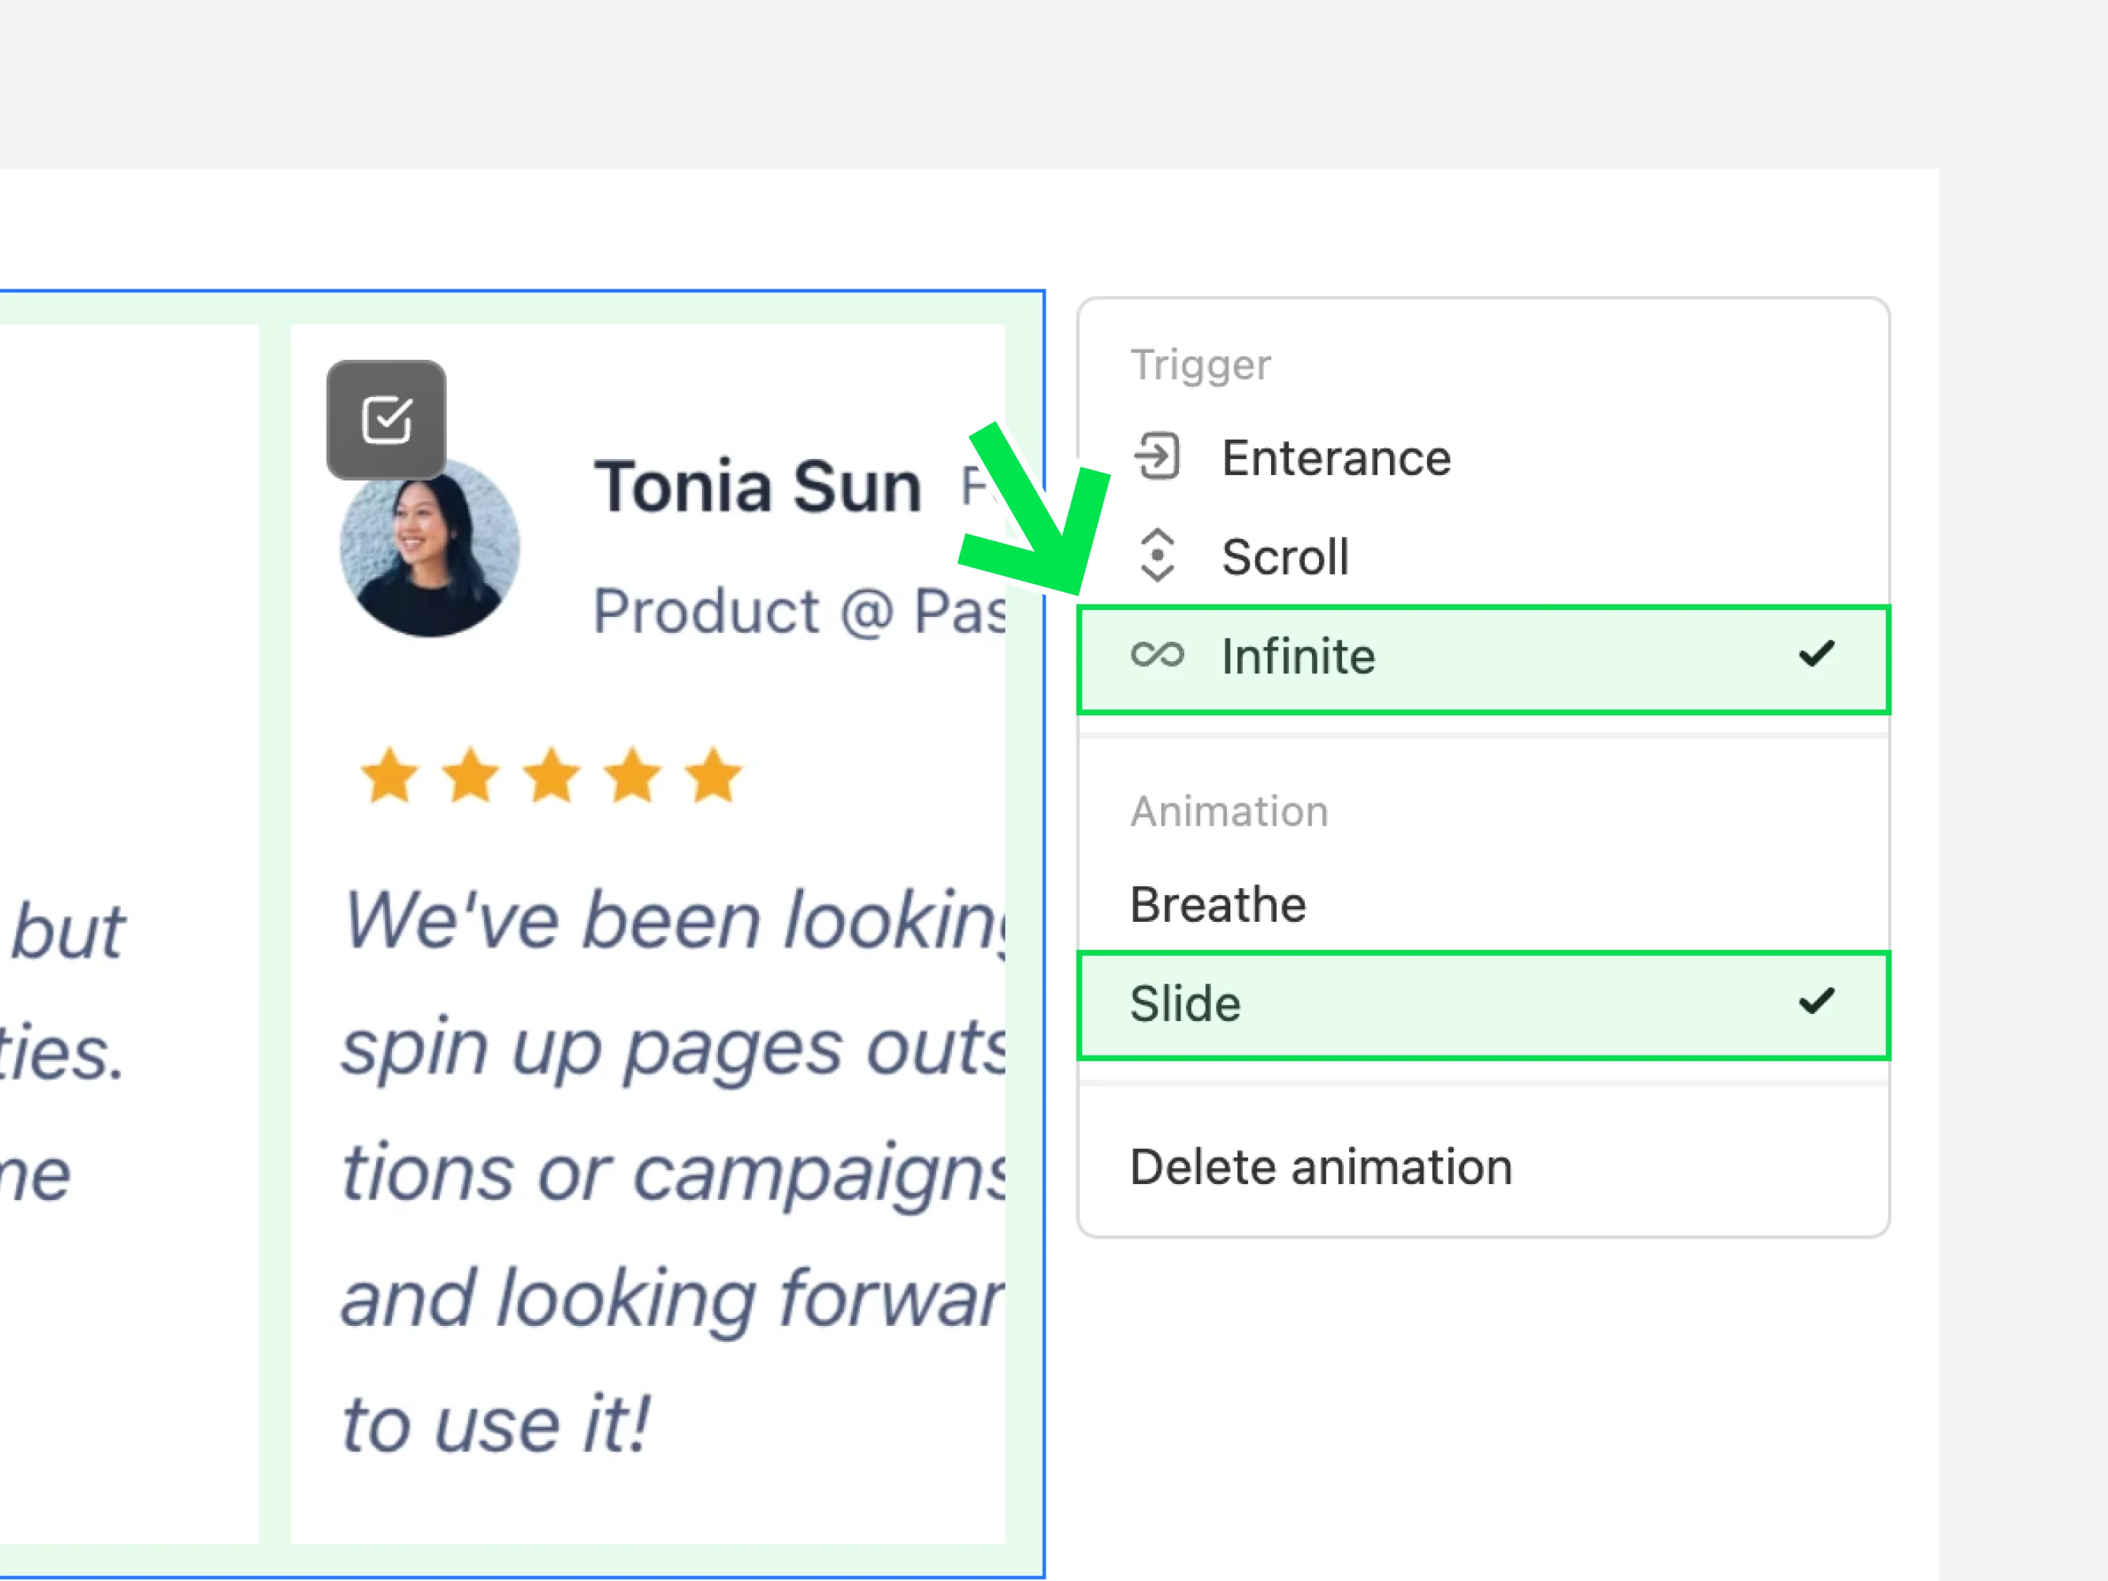The width and height of the screenshot is (2108, 1581).
Task: Toggle the checkmark on Slide animation
Action: tap(1816, 1001)
